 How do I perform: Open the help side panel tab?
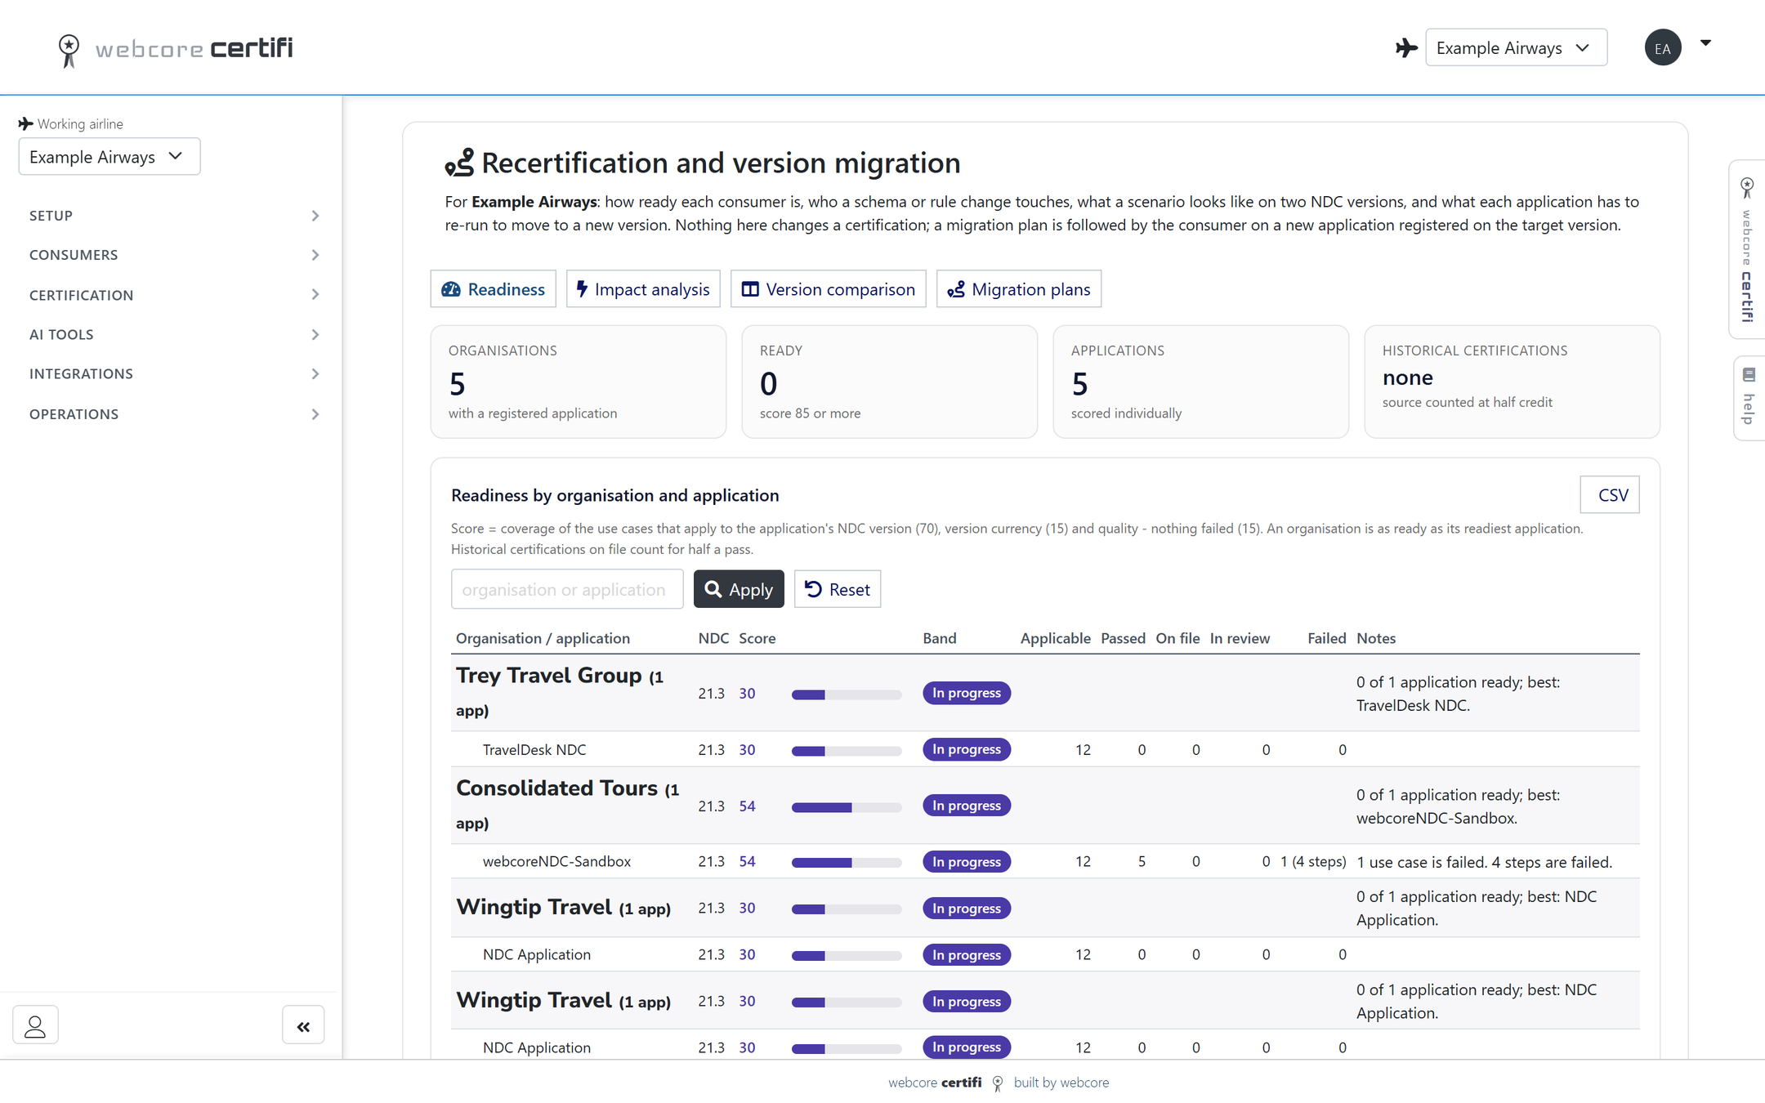point(1749,398)
